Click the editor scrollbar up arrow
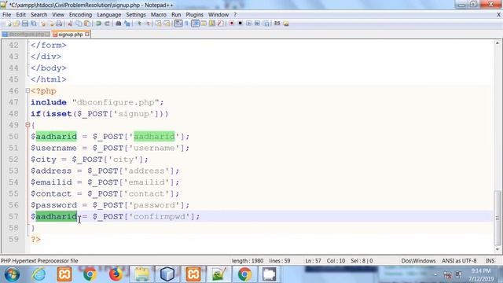Image resolution: width=503 pixels, height=283 pixels. click(x=497, y=42)
